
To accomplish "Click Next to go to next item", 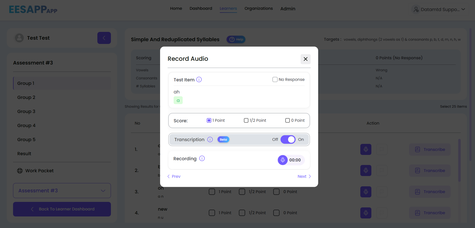I will [x=304, y=177].
